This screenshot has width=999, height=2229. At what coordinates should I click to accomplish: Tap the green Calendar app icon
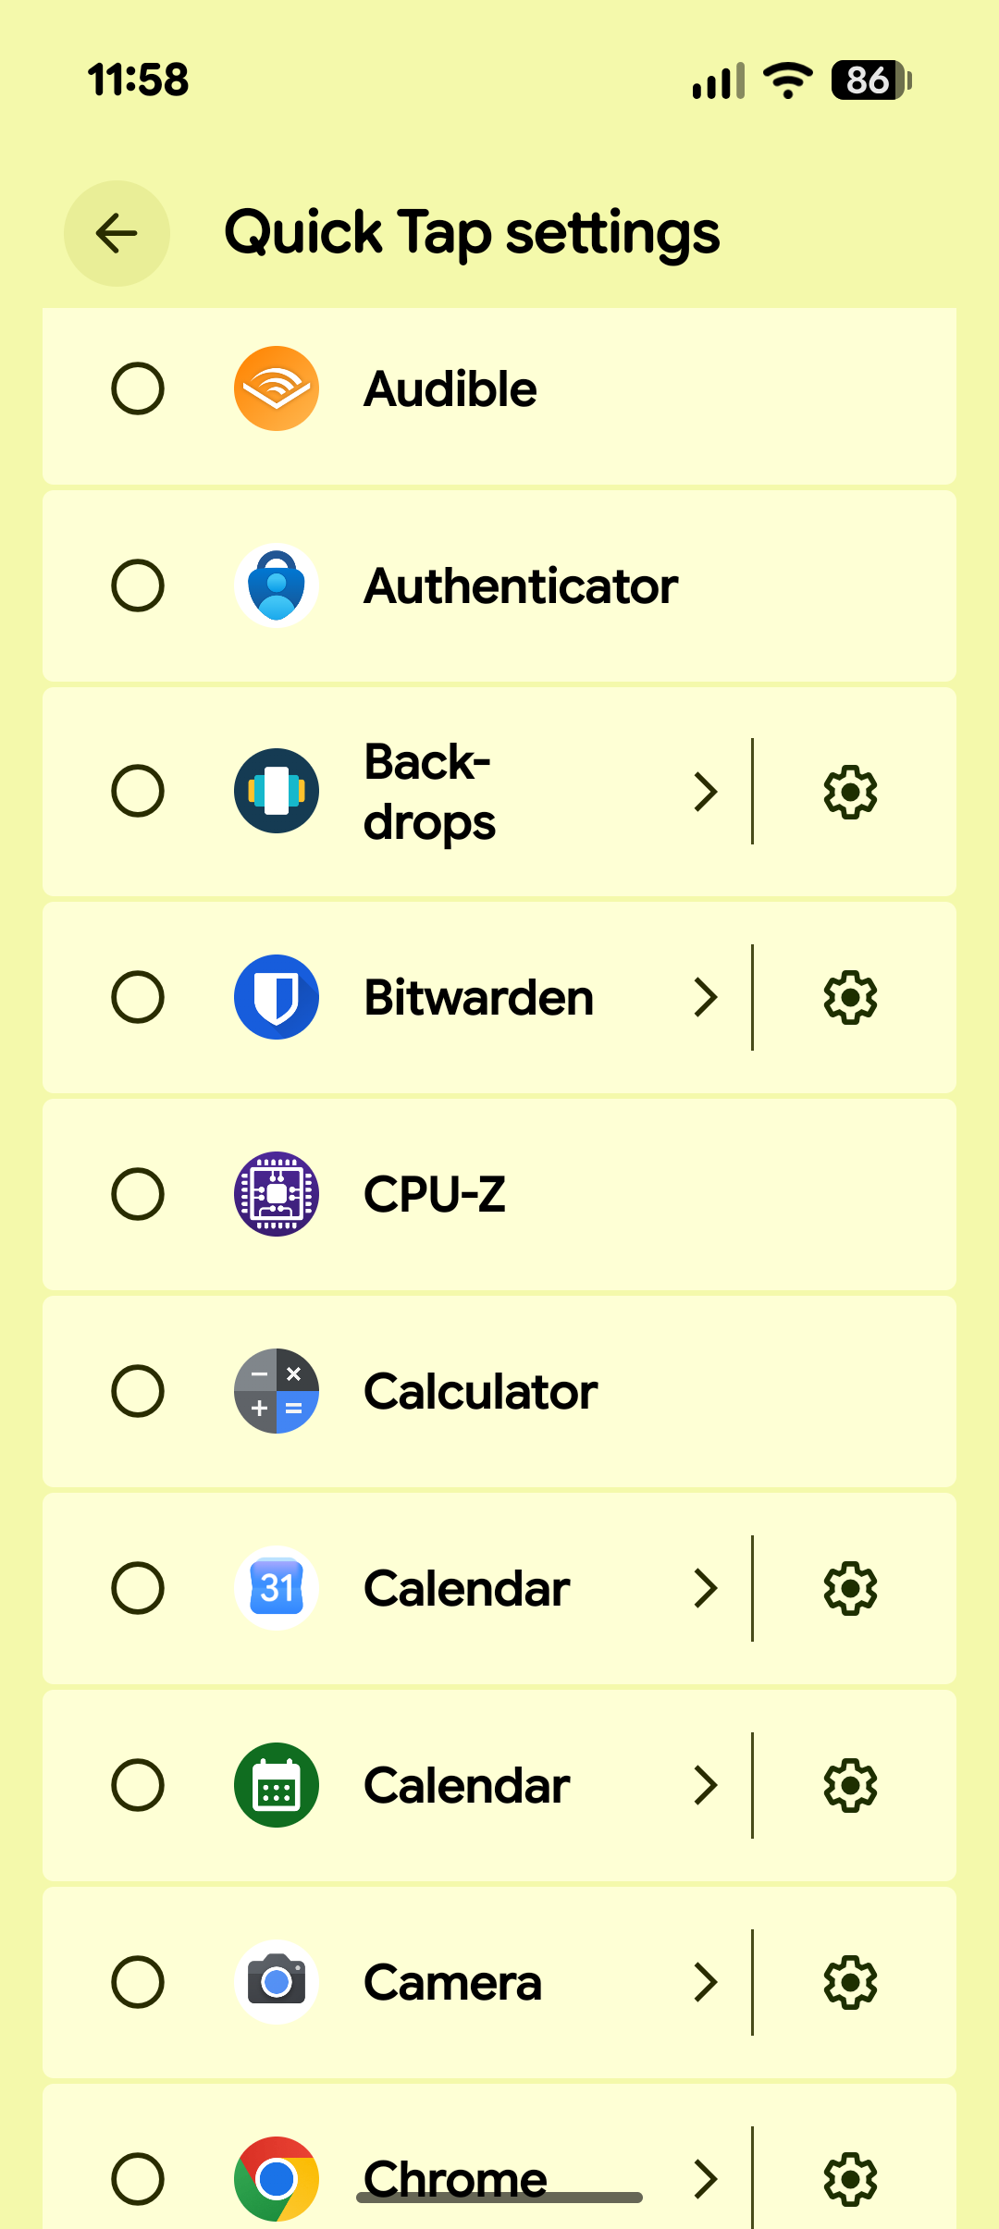[x=277, y=1785]
